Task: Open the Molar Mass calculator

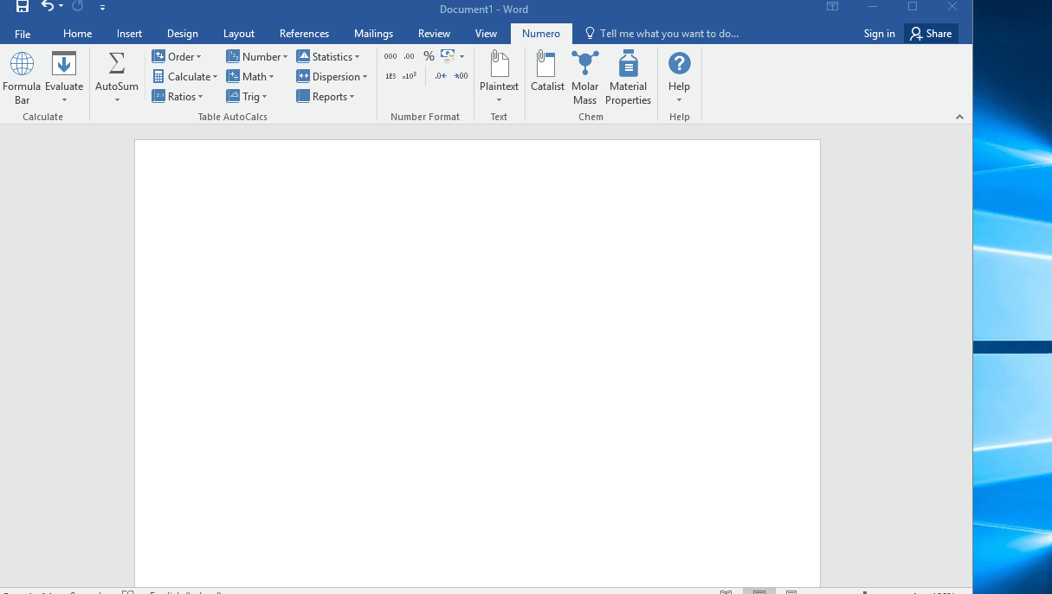Action: [585, 78]
